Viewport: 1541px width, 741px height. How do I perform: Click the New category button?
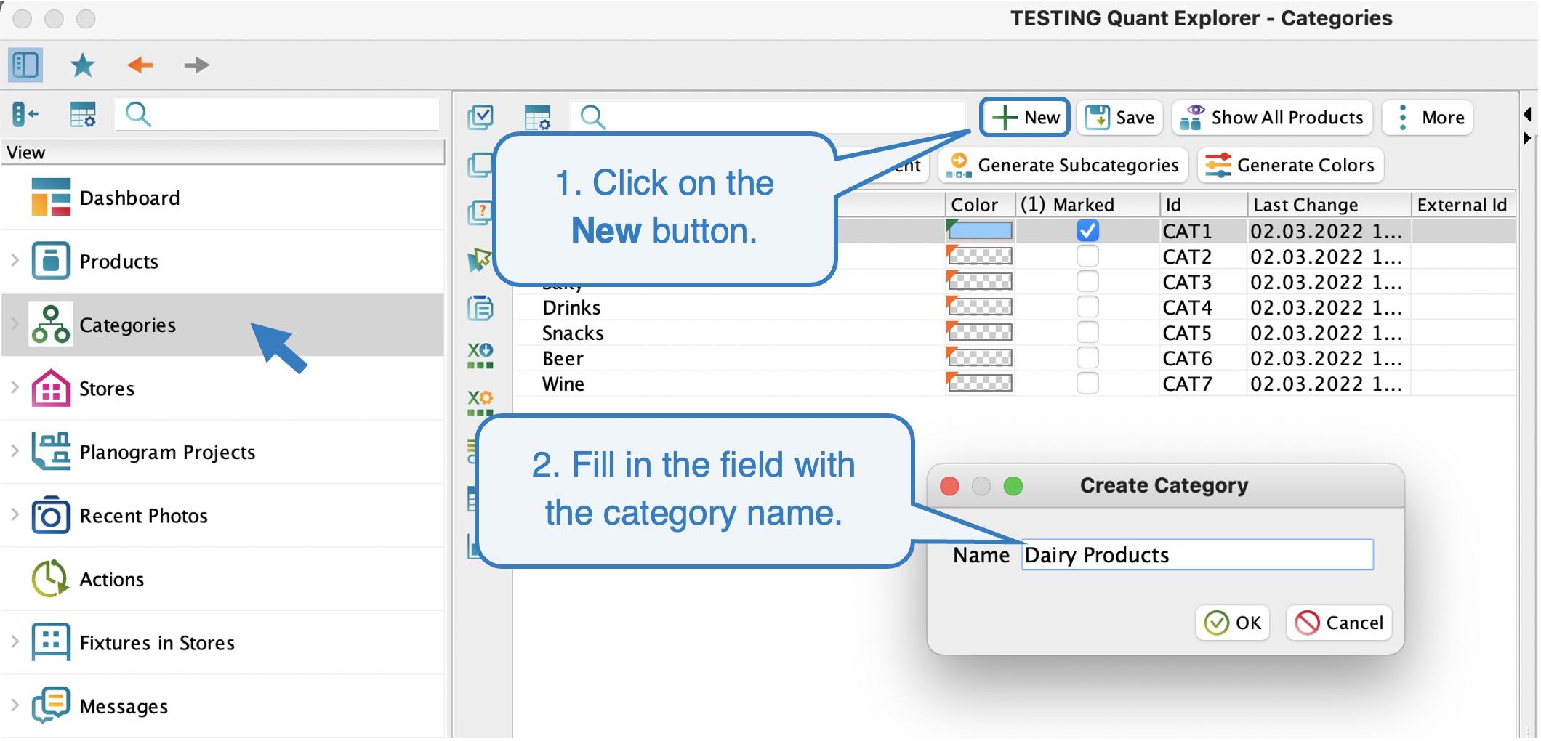click(x=1025, y=117)
